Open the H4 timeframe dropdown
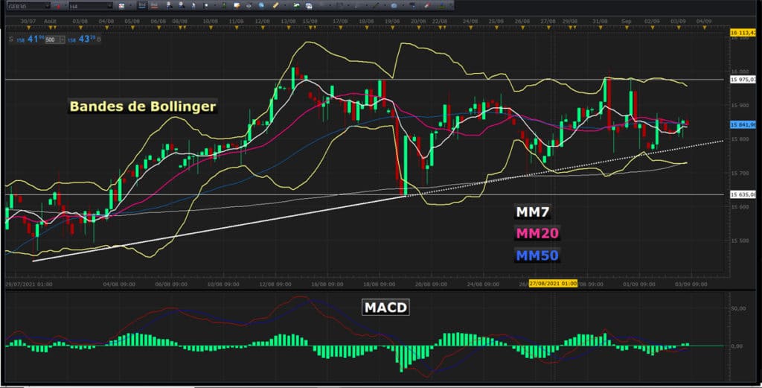The width and height of the screenshot is (762, 388). click(90, 6)
